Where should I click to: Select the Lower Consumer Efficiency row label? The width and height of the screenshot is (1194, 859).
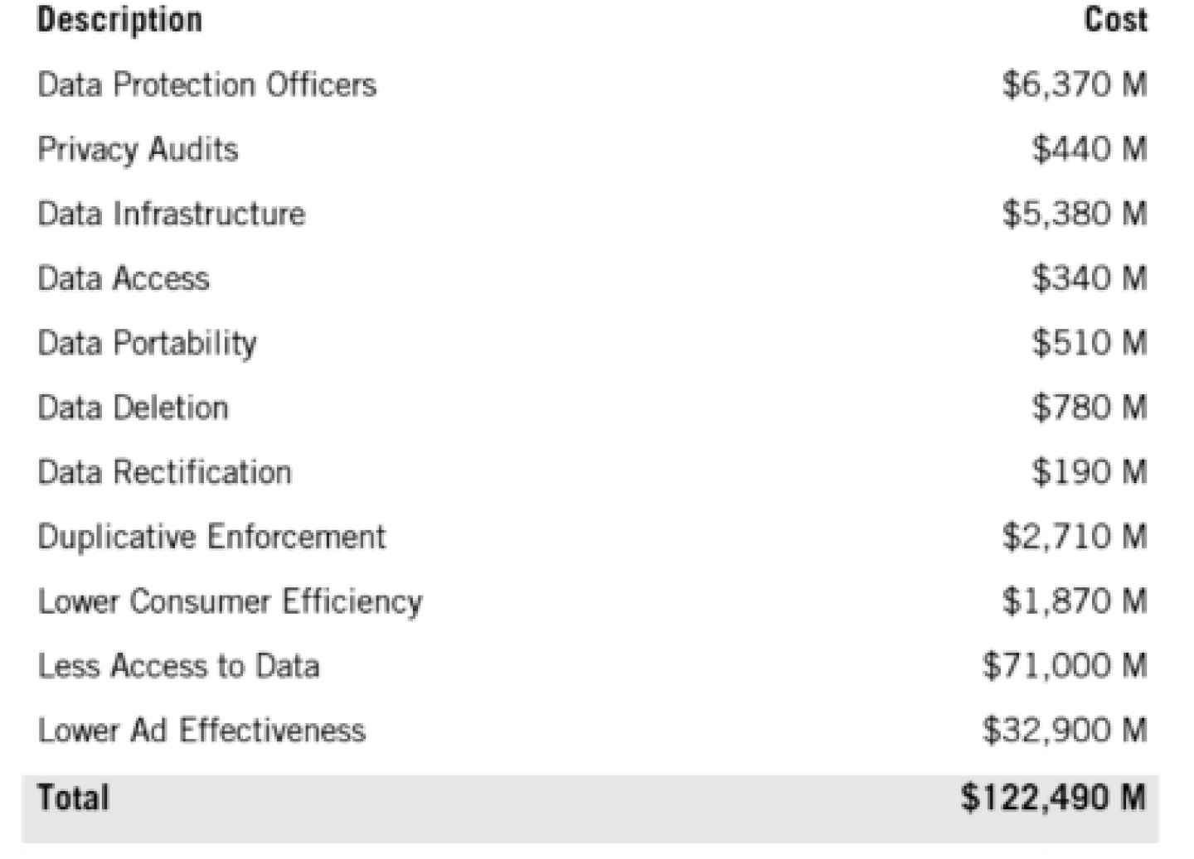point(231,602)
